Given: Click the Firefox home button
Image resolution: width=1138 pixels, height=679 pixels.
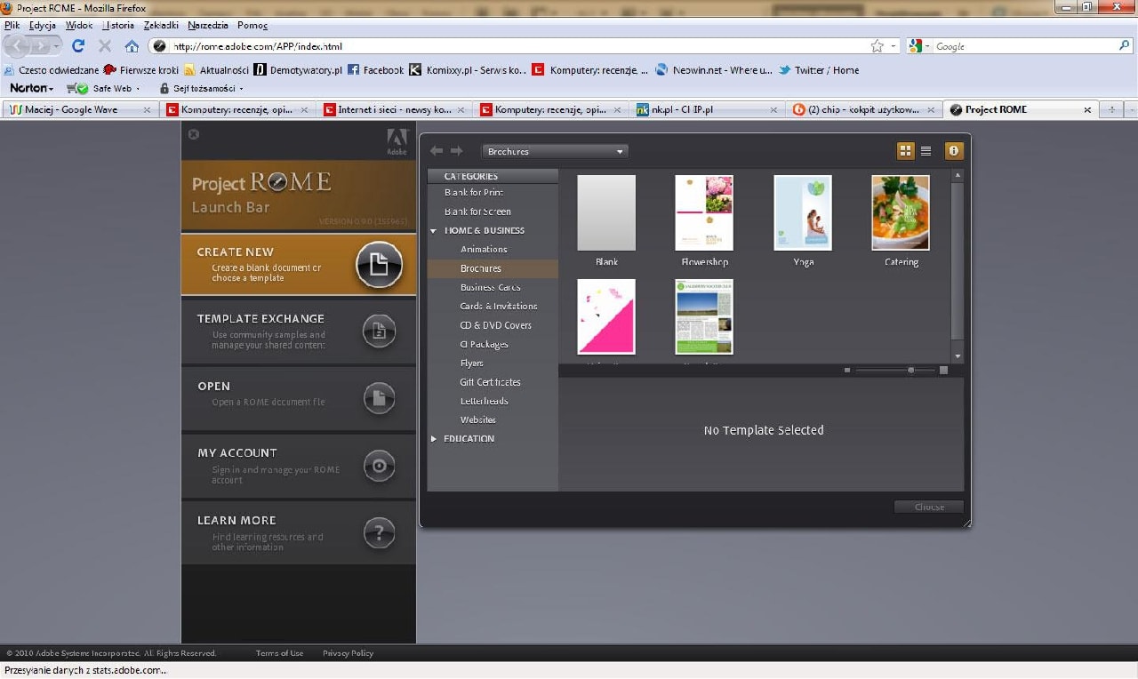Looking at the screenshot, I should coord(132,46).
